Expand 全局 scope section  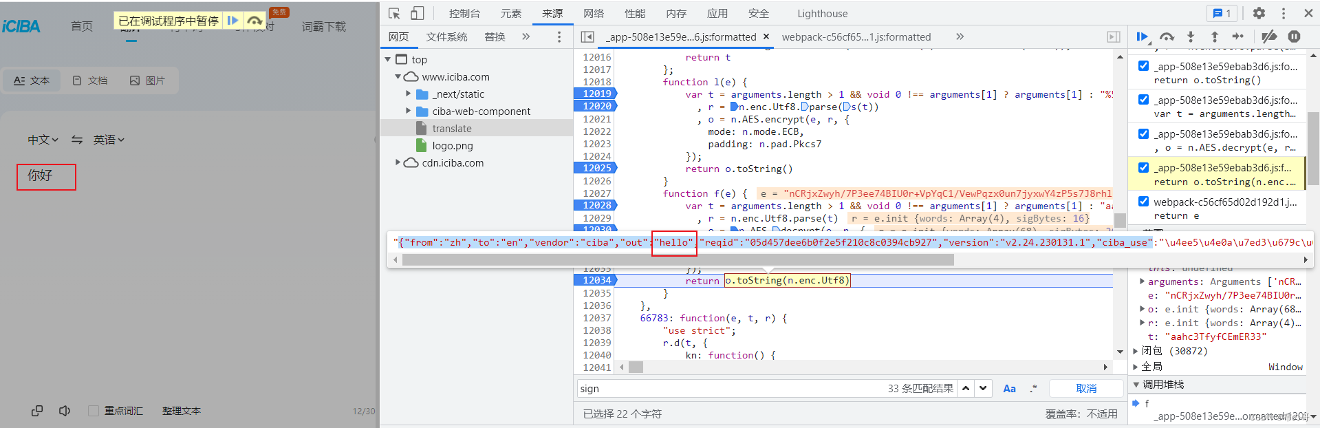pos(1136,367)
